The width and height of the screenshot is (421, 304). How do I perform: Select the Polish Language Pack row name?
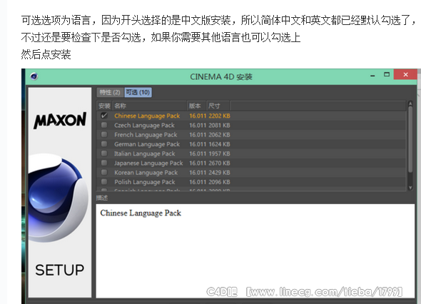coord(144,182)
